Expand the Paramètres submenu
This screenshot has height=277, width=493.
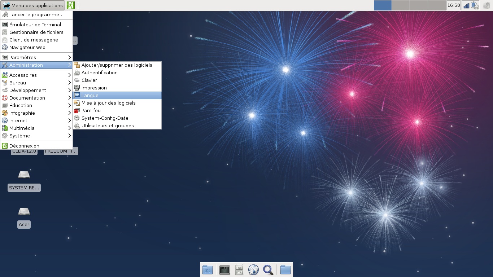[x=36, y=57]
